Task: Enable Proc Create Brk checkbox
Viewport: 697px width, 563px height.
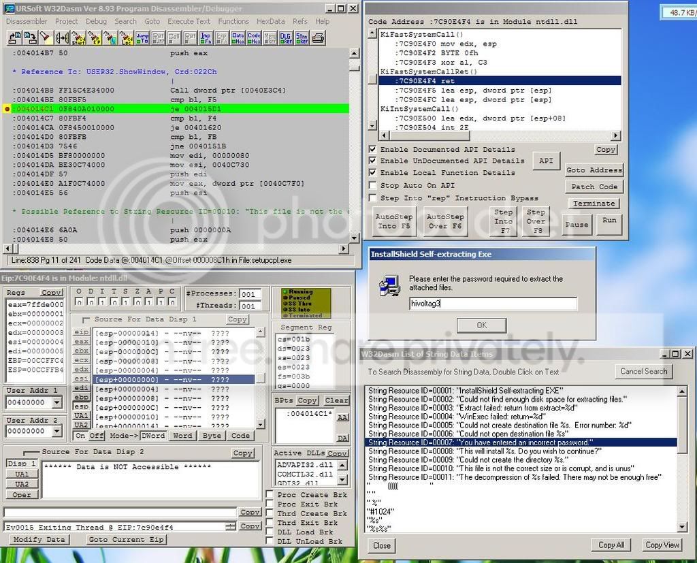Action: 270,494
